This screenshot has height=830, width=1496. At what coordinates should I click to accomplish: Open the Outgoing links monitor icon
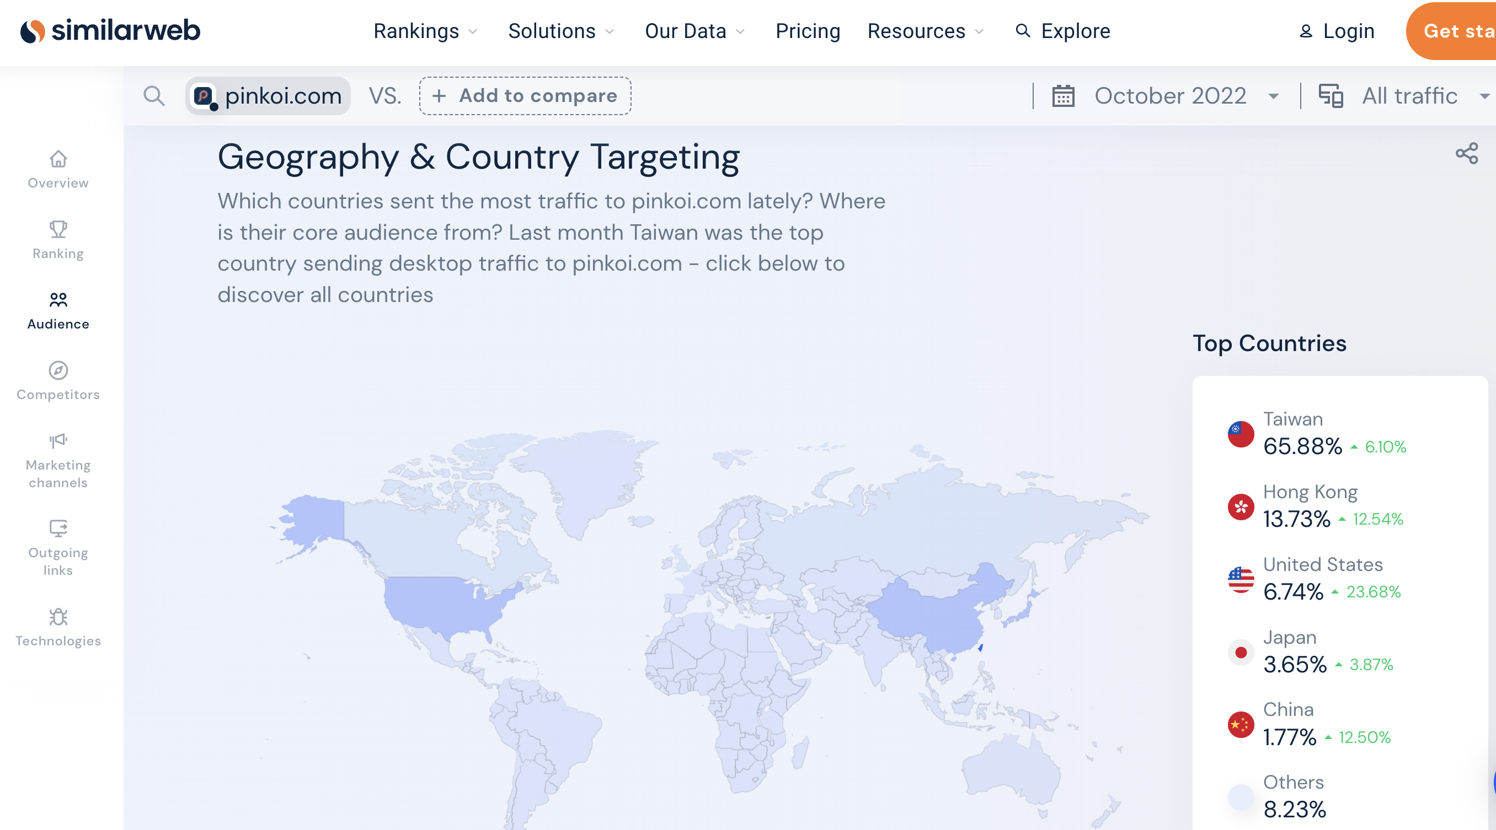tap(58, 528)
